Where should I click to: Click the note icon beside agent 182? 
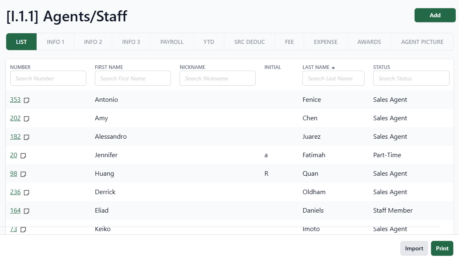pos(26,137)
